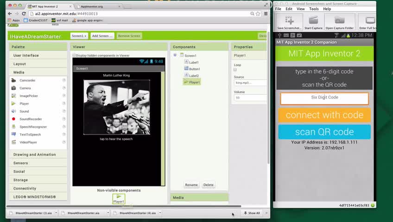The image size is (393, 222).
Task: Toggle Display hidden components in Viewer
Action: pyautogui.click(x=74, y=55)
